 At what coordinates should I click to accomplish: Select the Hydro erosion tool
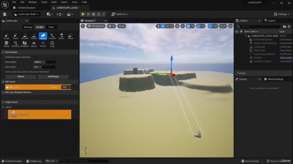point(61,36)
